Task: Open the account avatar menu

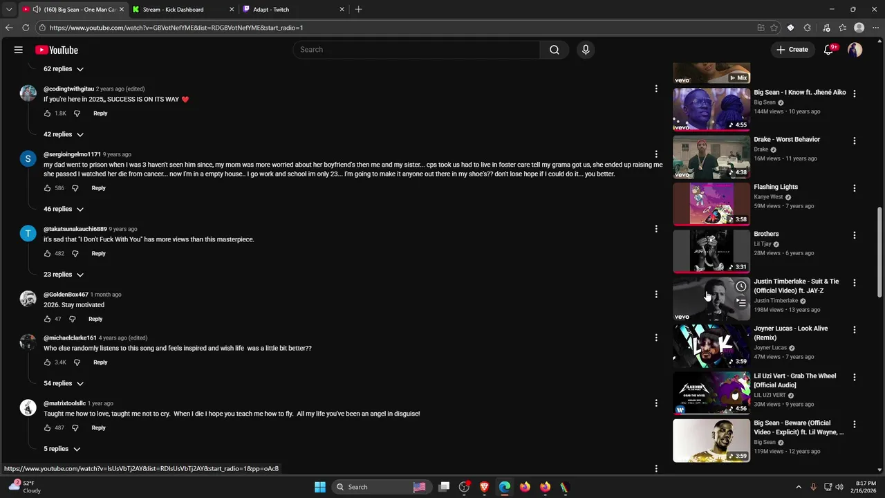Action: pyautogui.click(x=855, y=50)
